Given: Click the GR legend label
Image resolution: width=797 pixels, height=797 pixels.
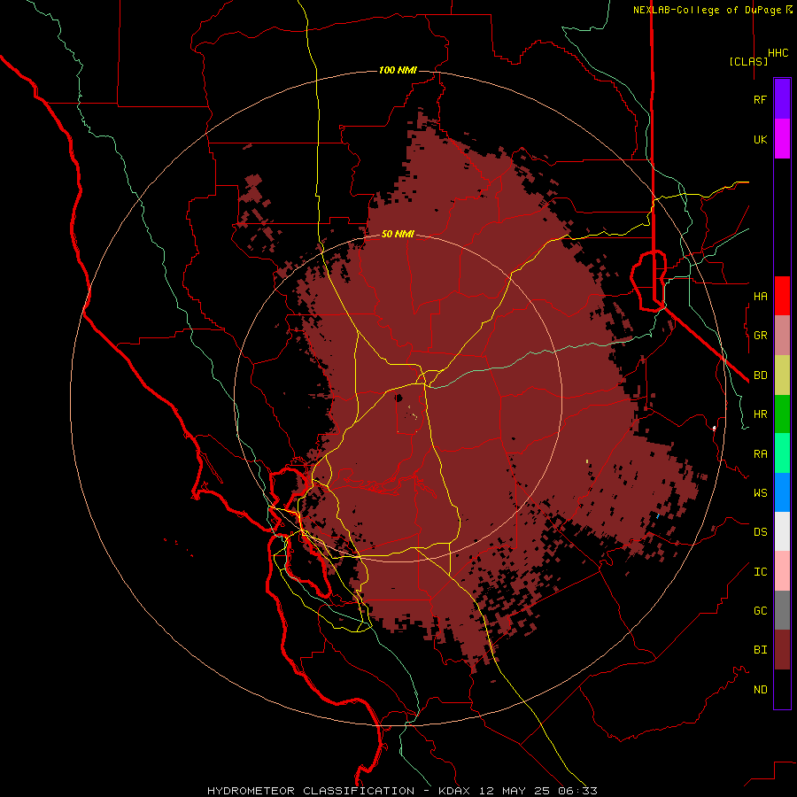Looking at the screenshot, I should 760,336.
